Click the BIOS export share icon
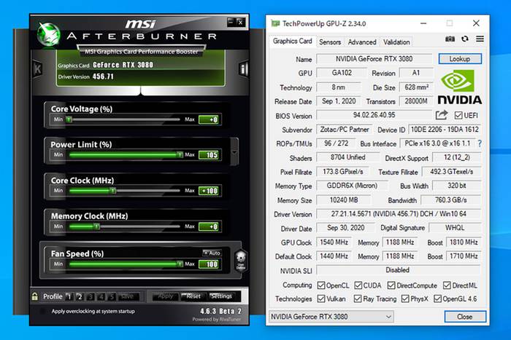Screen dimensions: 511x340 (442, 115)
